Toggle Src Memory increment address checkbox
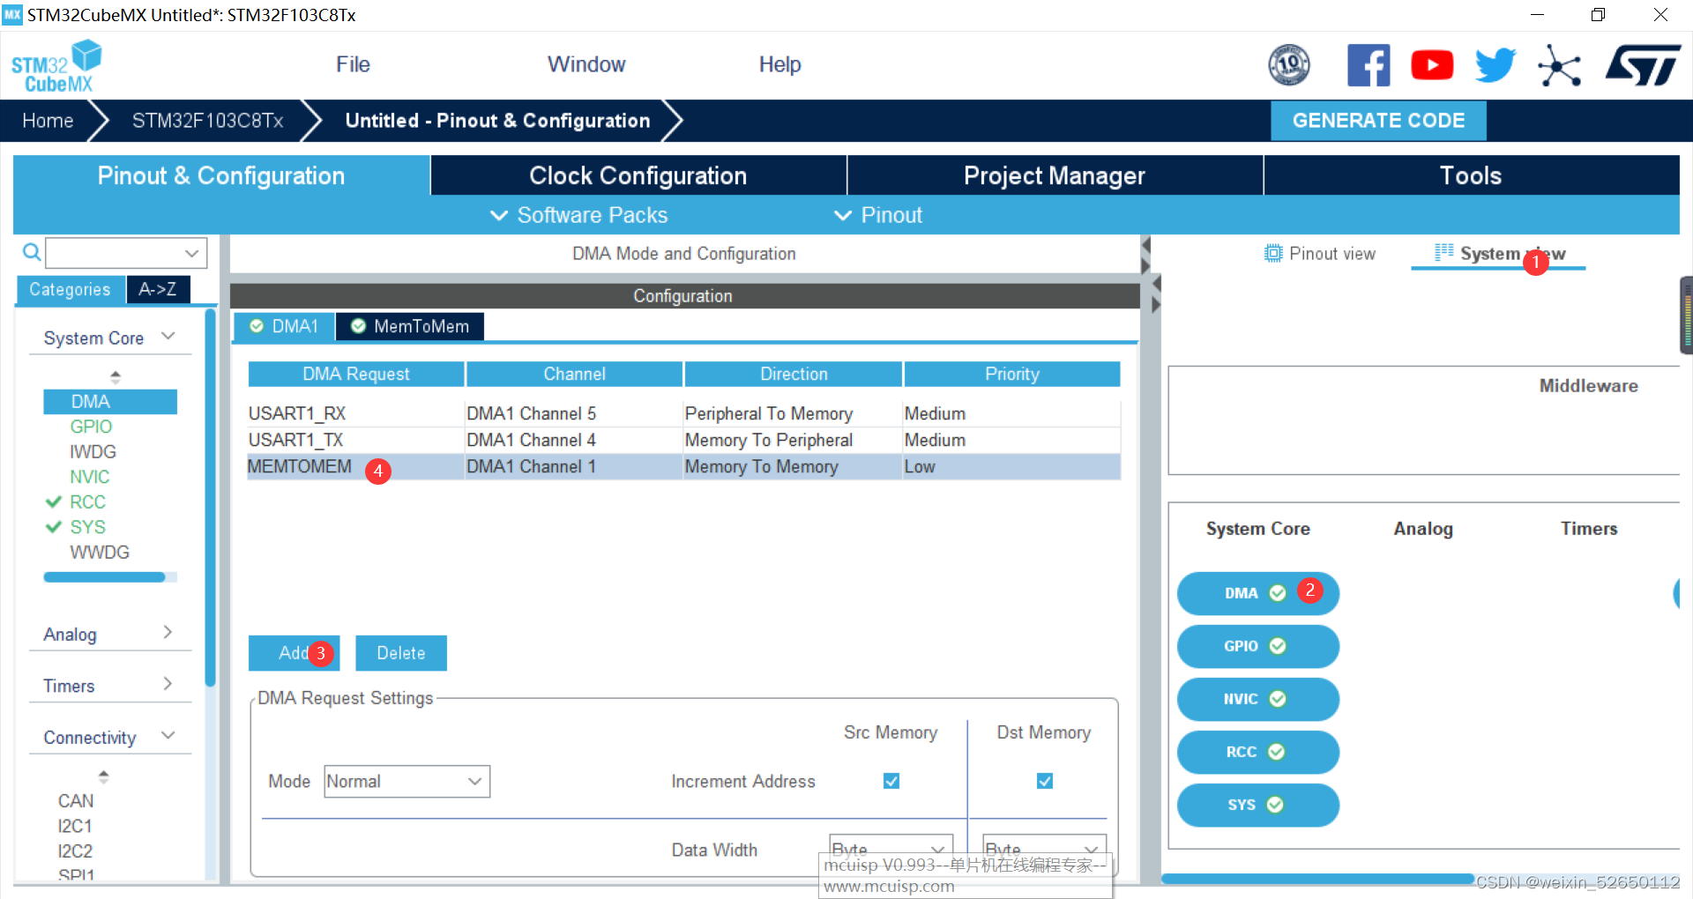 coord(891,781)
